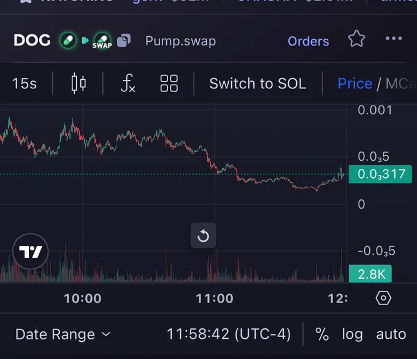417x359 pixels.
Task: Copy the DOG token address icon
Action: (124, 41)
